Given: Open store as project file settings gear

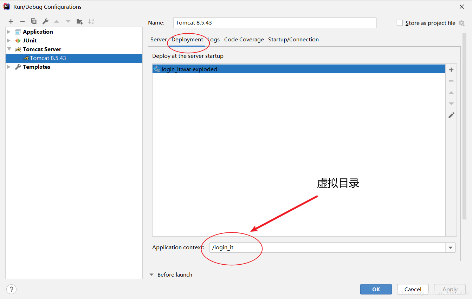Looking at the screenshot, I should pos(461,23).
